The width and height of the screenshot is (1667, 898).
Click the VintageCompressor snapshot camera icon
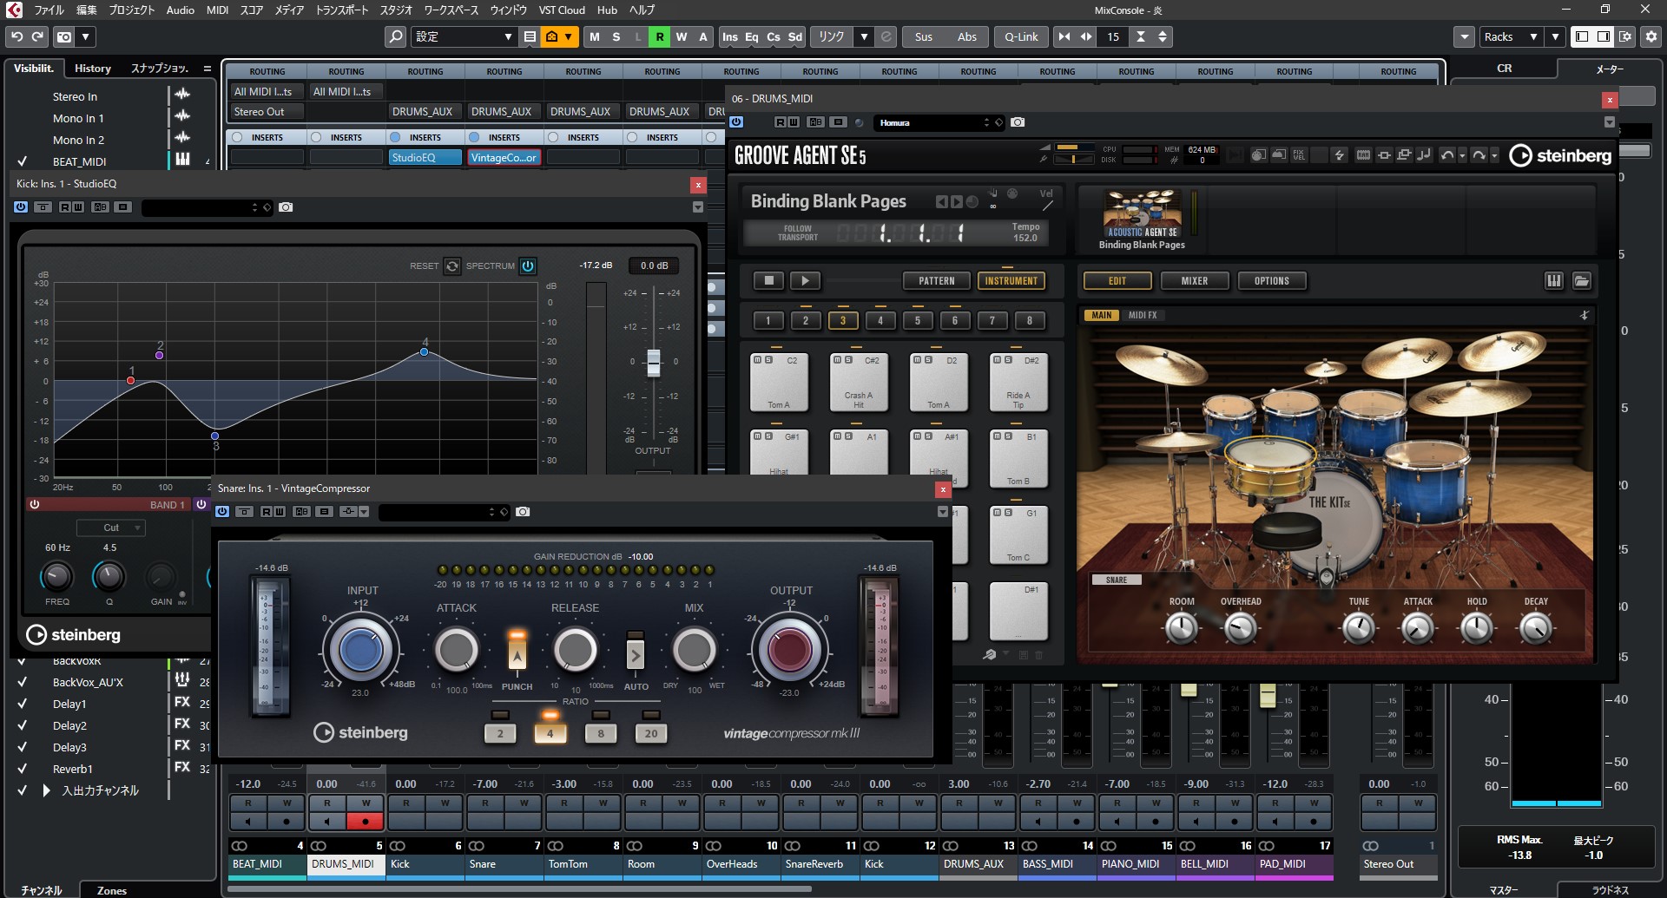click(523, 512)
